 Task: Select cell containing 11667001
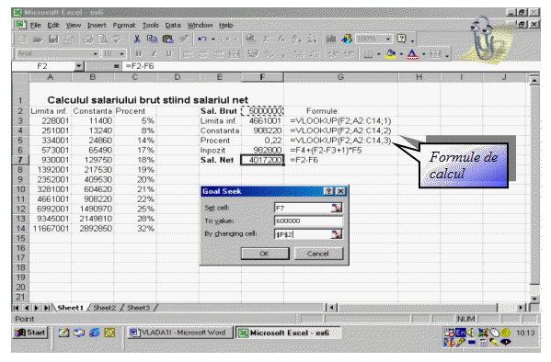click(x=51, y=229)
